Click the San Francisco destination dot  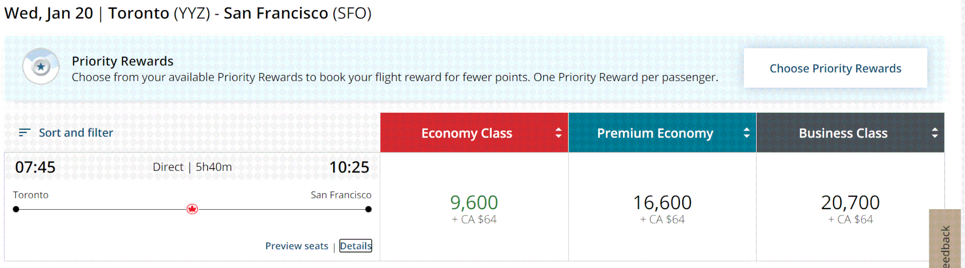click(x=369, y=209)
